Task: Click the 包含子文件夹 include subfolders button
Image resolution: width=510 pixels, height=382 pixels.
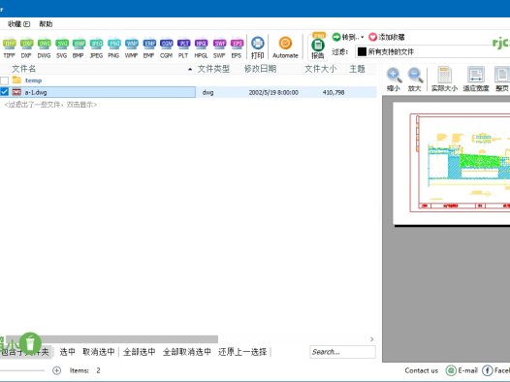Action: [x=25, y=352]
